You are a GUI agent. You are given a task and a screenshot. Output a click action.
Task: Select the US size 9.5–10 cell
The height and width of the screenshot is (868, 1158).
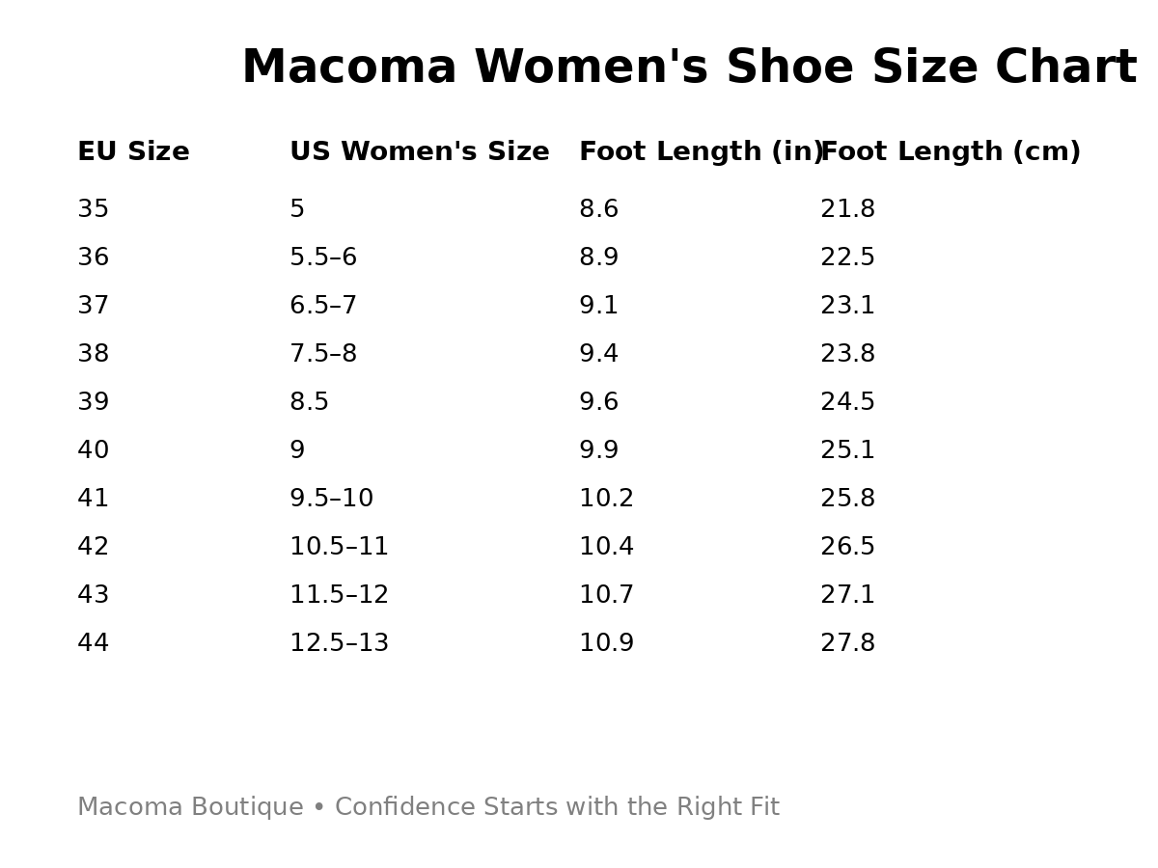pyautogui.click(x=331, y=499)
